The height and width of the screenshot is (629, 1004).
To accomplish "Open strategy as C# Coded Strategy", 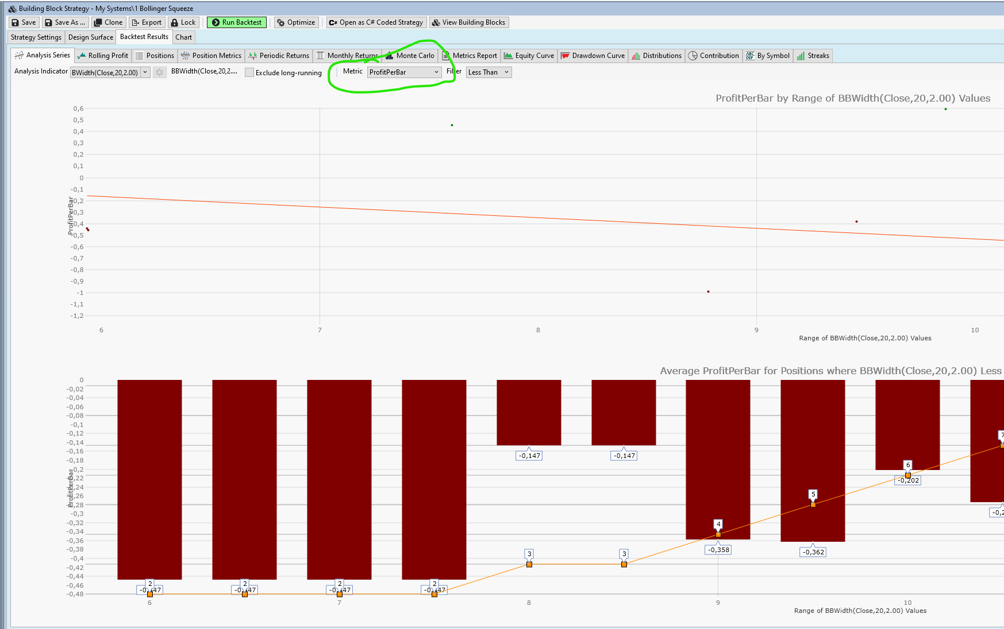I will point(376,22).
